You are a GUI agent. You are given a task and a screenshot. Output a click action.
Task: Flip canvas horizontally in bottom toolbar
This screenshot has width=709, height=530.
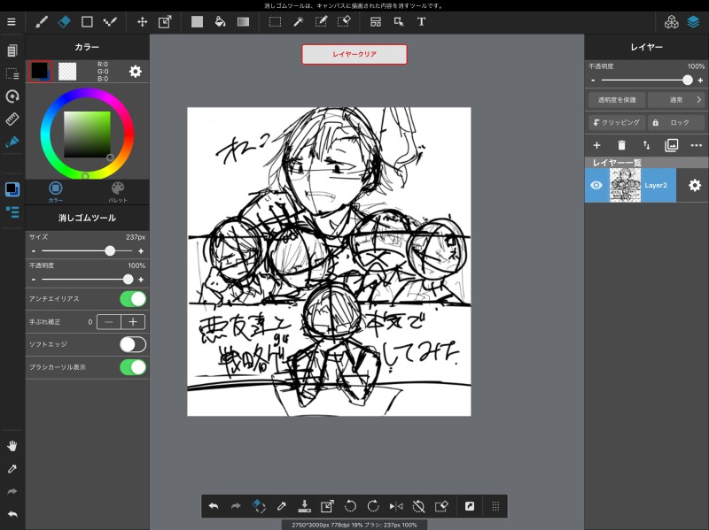click(396, 506)
